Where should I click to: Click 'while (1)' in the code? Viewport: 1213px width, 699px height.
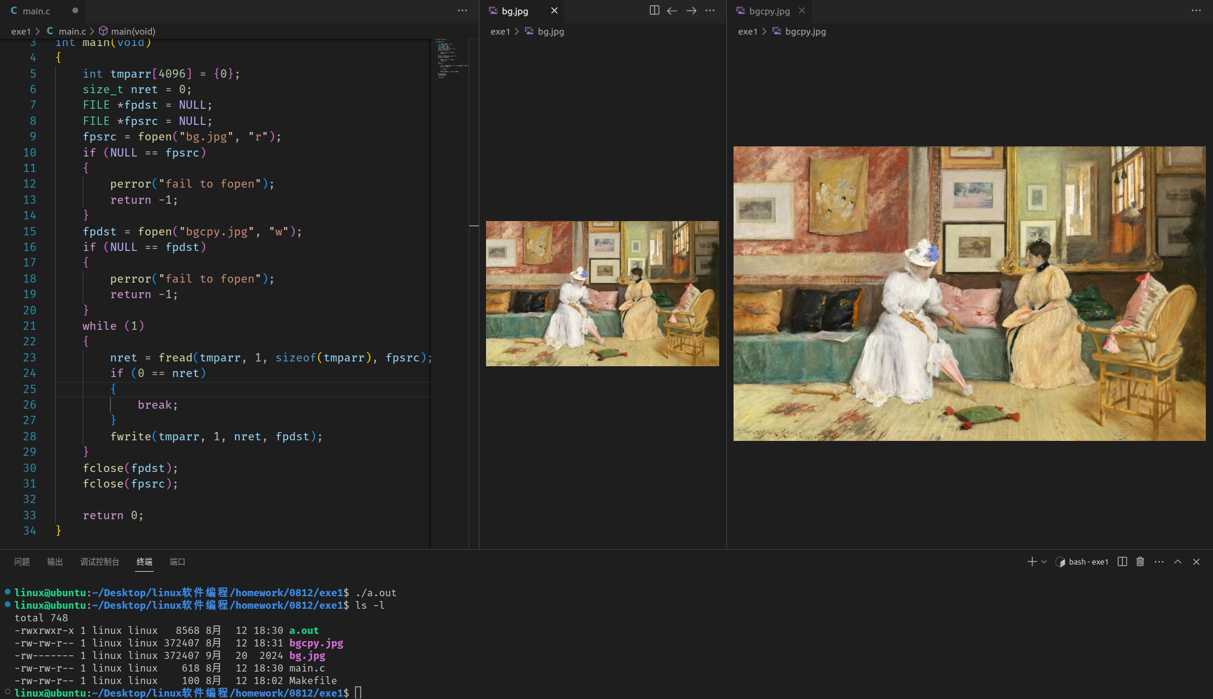pyautogui.click(x=114, y=326)
